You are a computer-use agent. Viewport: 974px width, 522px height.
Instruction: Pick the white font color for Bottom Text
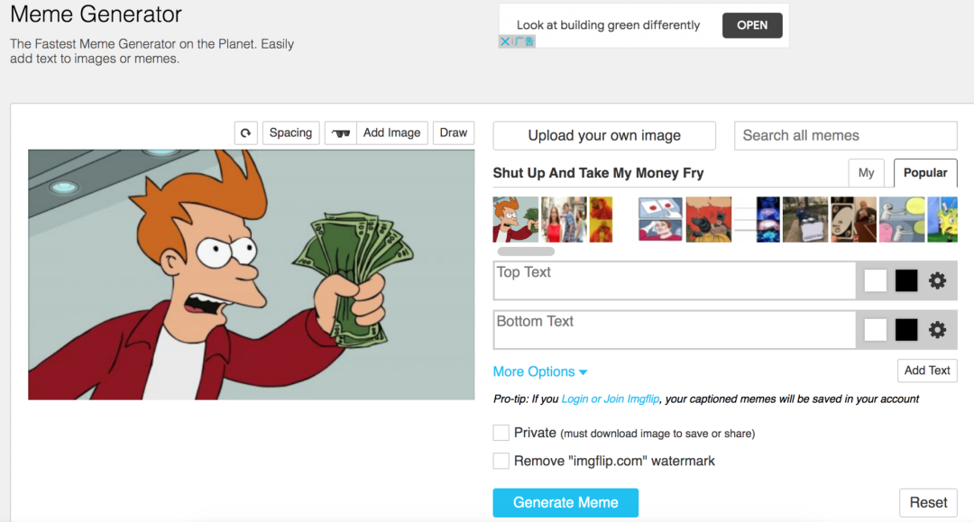point(875,330)
